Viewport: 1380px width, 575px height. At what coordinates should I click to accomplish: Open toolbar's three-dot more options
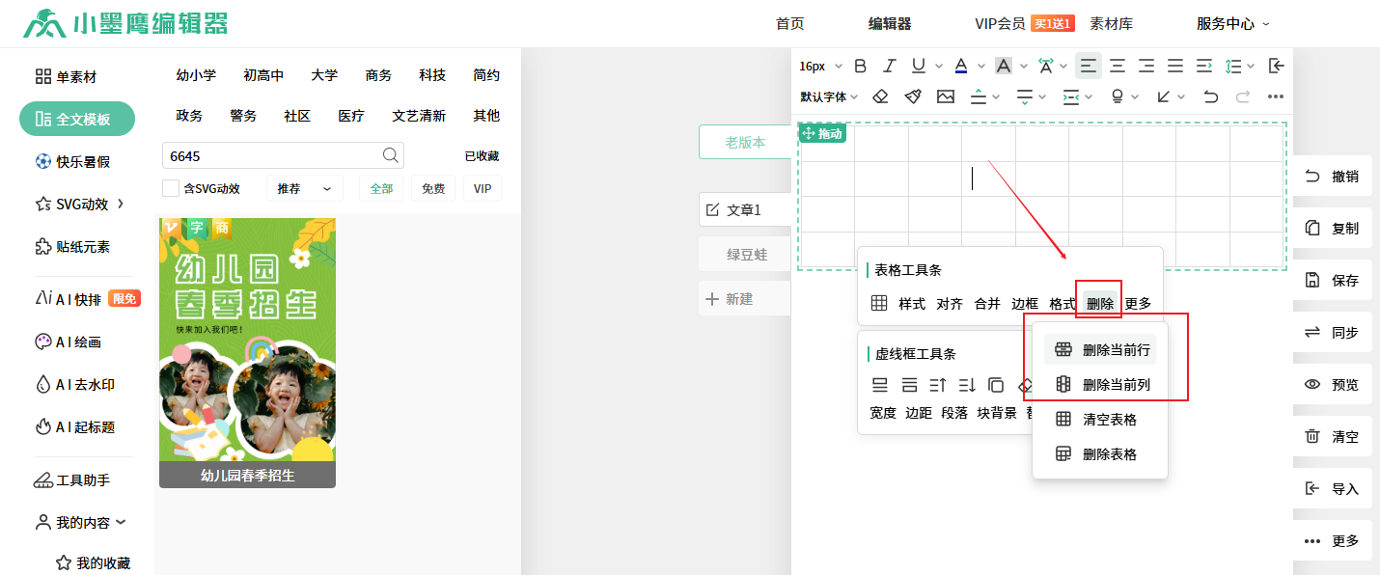pyautogui.click(x=1276, y=96)
